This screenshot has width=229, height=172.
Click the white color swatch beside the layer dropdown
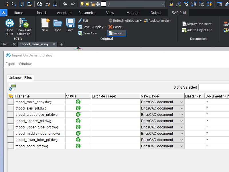[x=104, y=4]
